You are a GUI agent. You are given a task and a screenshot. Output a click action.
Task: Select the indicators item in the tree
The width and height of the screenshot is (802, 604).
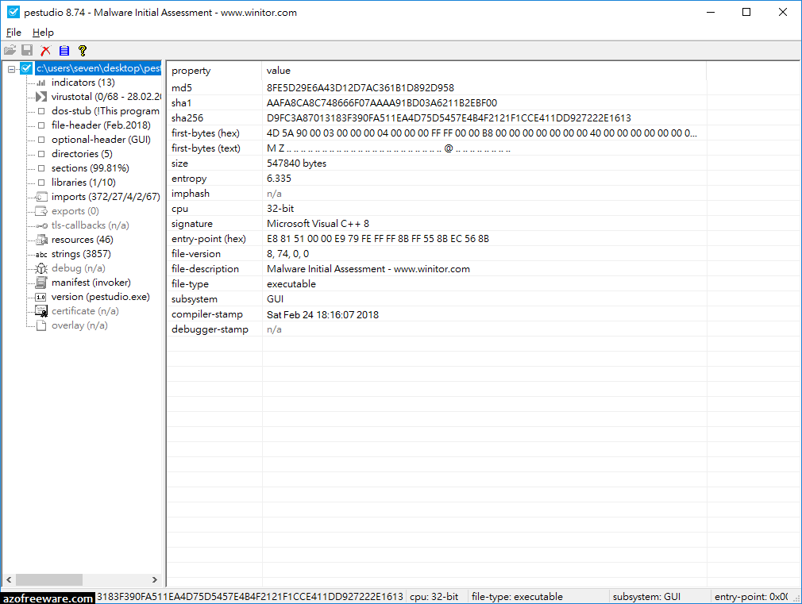click(x=82, y=82)
